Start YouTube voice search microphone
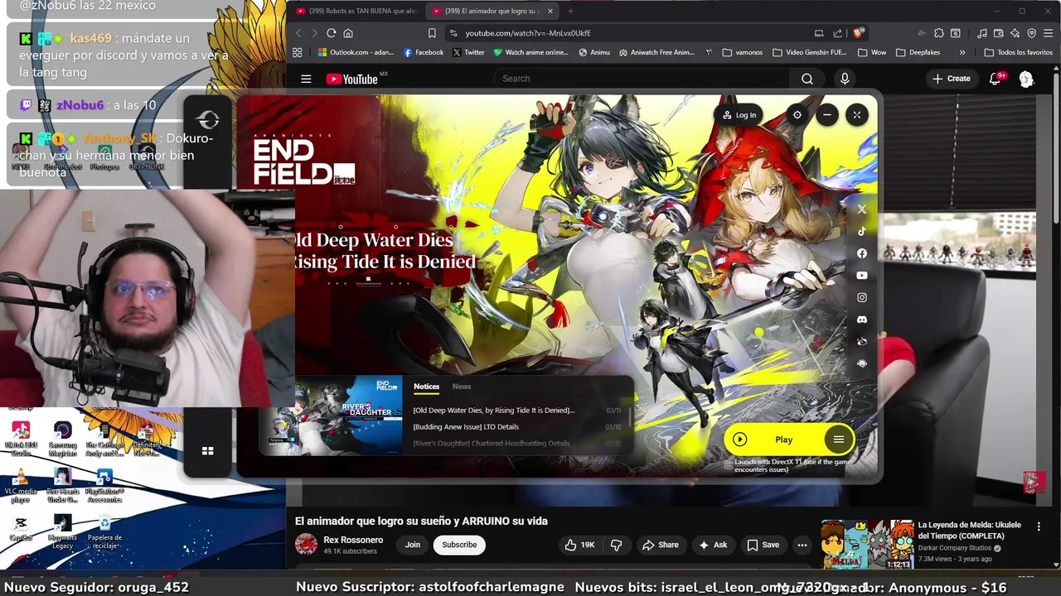1061x596 pixels. 845,79
